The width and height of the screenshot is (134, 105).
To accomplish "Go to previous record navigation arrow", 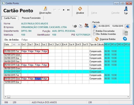I will tap(59, 10).
